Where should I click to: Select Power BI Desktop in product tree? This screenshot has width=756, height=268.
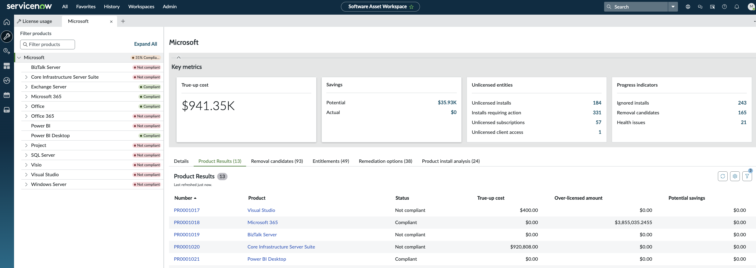tap(50, 136)
